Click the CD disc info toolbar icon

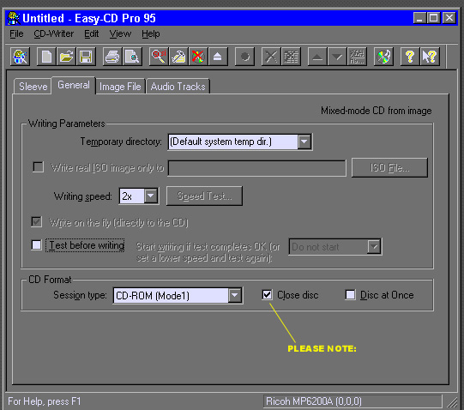(x=383, y=57)
